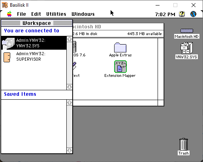Viewport: 203px width, 162px height.
Task: Select the Admin:VNW32: SUPERVISOR user entry
Action: pyautogui.click(x=34, y=57)
